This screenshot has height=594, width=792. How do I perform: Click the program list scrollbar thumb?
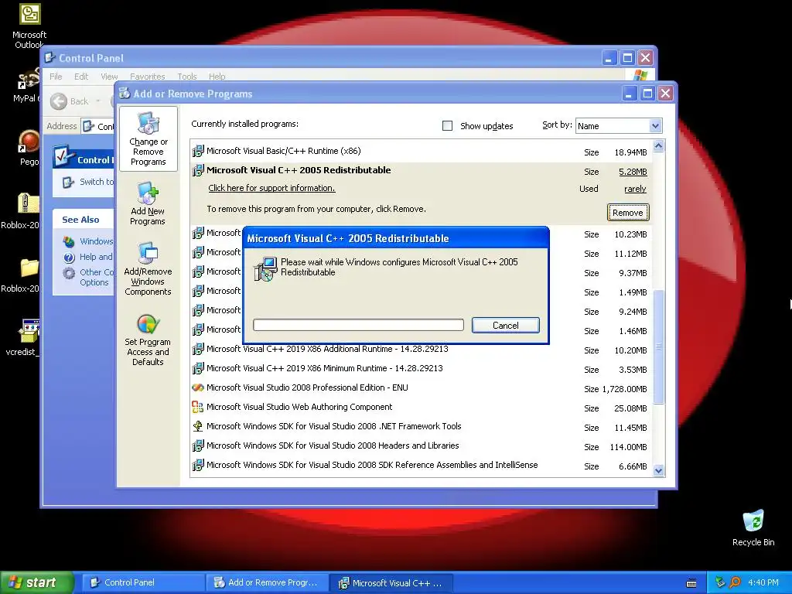point(658,346)
